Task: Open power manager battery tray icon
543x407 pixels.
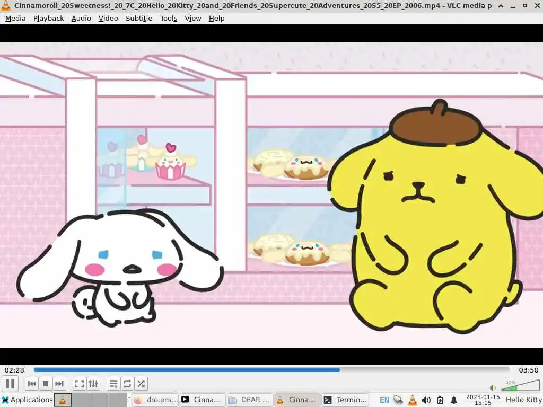Action: point(440,400)
